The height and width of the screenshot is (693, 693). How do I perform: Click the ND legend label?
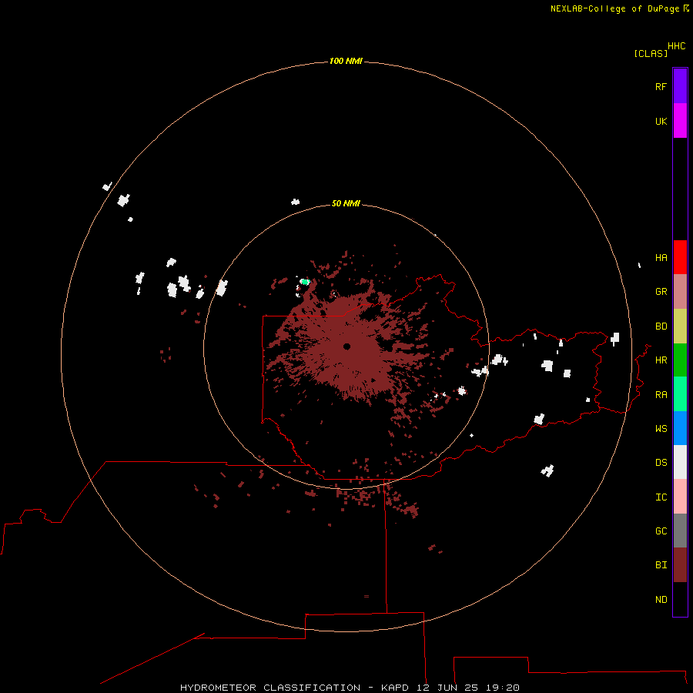661,600
